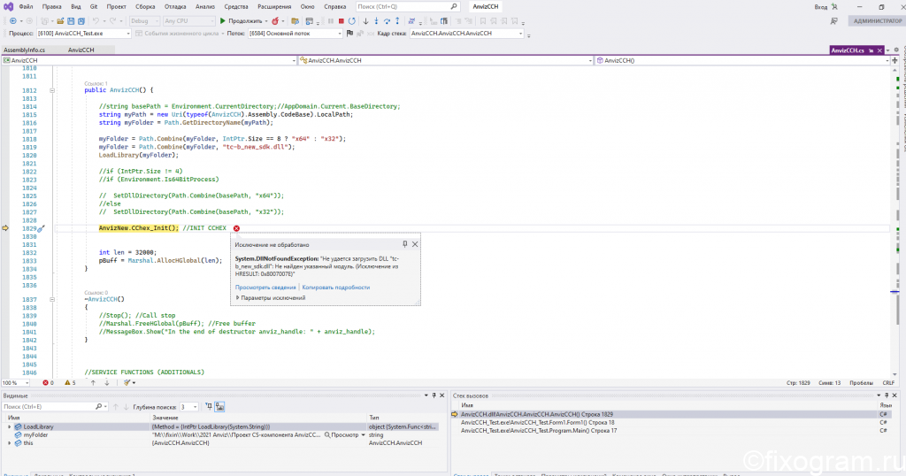
Task: Toggle pin on the AnvizCCH.cs tab
Action: 871,50
